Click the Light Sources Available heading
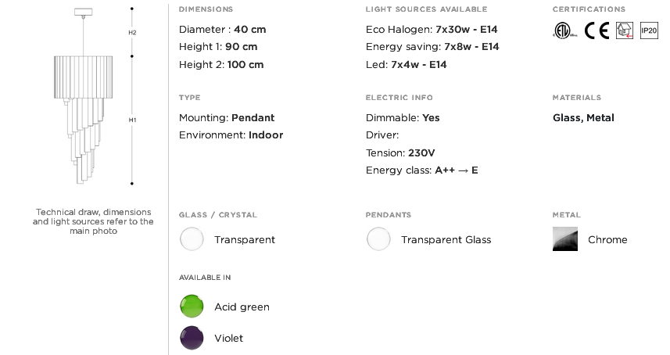This screenshot has height=355, width=670. (x=426, y=9)
